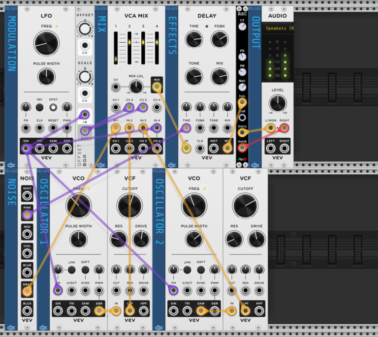Click the right VCF DRIVE large knob
378x337 pixels.
click(x=256, y=239)
